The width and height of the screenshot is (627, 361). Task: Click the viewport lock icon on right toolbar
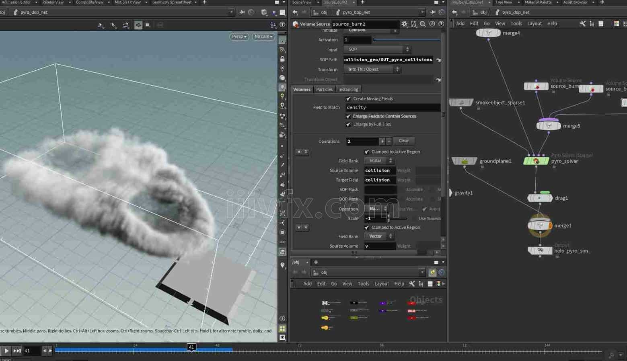(x=282, y=59)
